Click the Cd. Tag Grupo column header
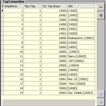The height and width of the screenshot is (106, 106). tap(54, 6)
